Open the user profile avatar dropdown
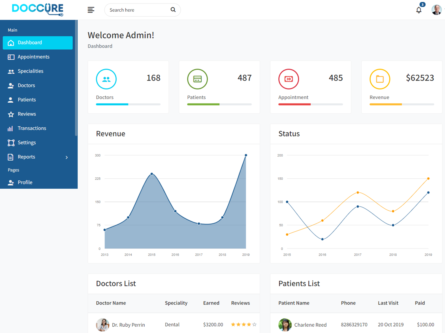 pyautogui.click(x=437, y=10)
